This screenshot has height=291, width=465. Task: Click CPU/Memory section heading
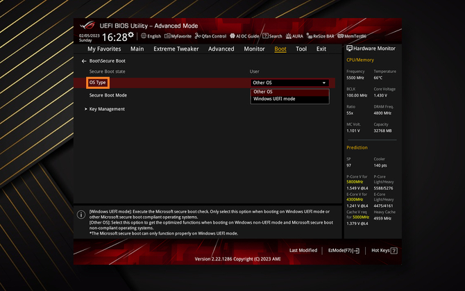360,60
